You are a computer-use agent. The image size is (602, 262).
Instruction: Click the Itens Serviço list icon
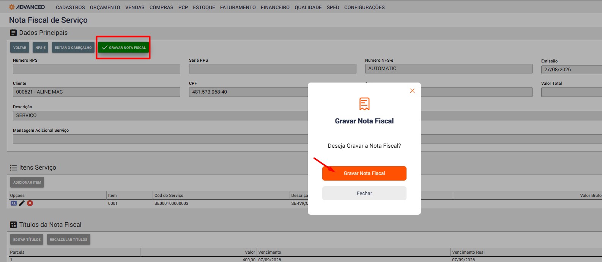(x=13, y=168)
